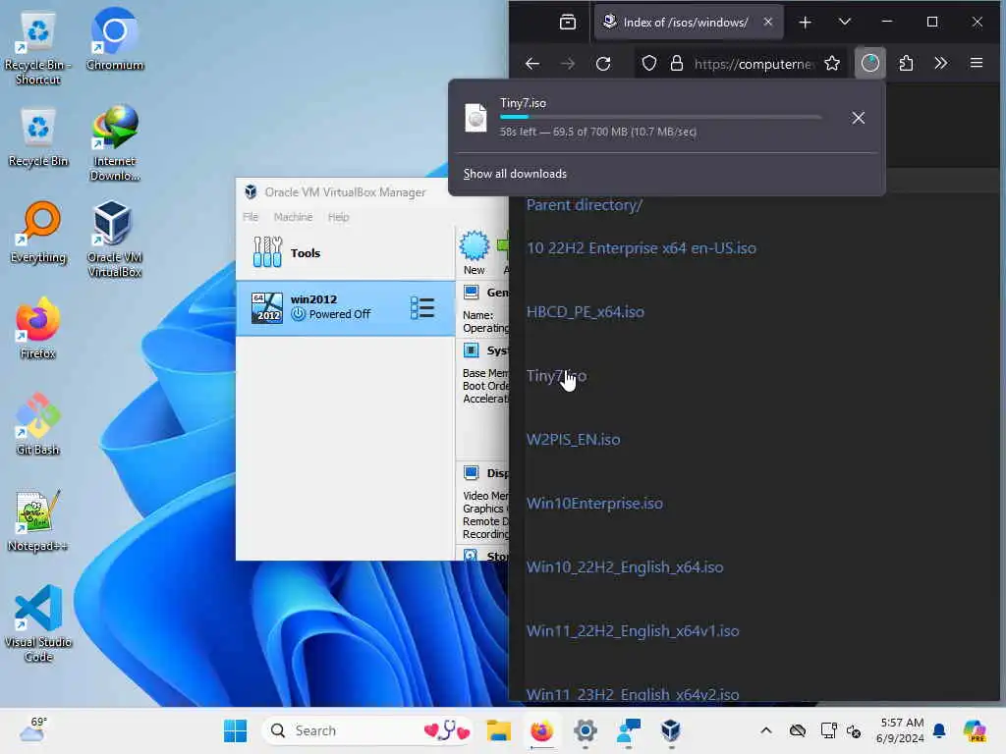Select the Chromium desktop icon
The width and height of the screenshot is (1006, 754).
(114, 41)
